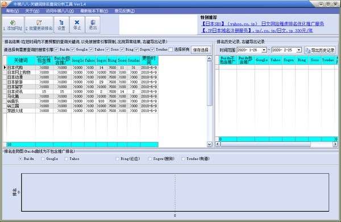The image size is (341, 222).
Task: Open the 意见反馈 menu item
Action: point(124,11)
